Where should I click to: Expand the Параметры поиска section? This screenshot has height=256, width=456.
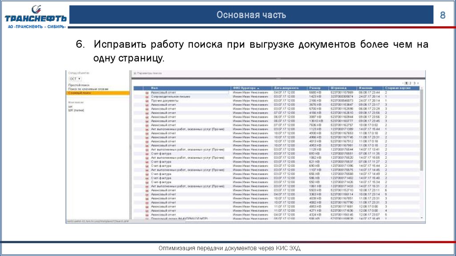pyautogui.click(x=135, y=74)
